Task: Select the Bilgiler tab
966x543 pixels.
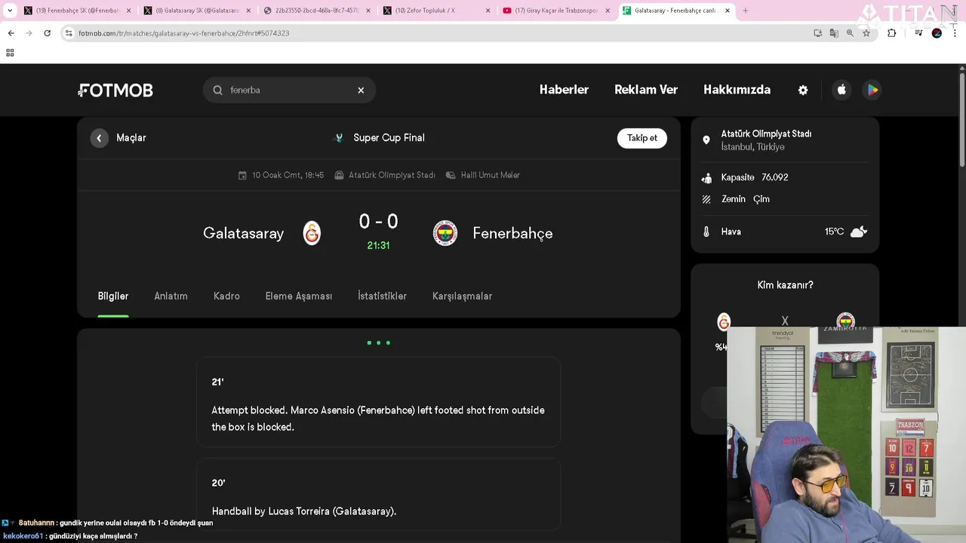Action: point(113,296)
